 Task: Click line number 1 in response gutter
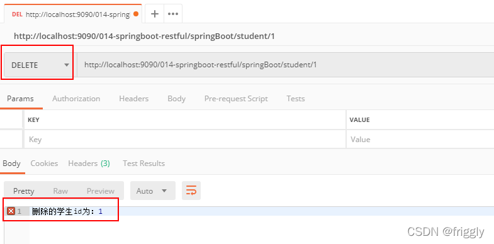pos(20,211)
